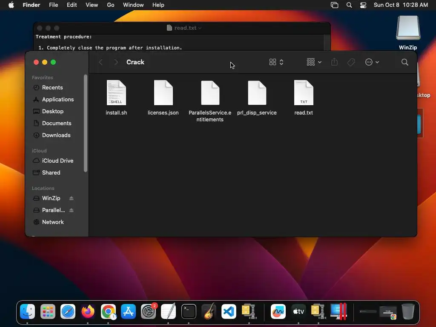
Task: Open Parallels Desktop from the Dock
Action: point(338,311)
